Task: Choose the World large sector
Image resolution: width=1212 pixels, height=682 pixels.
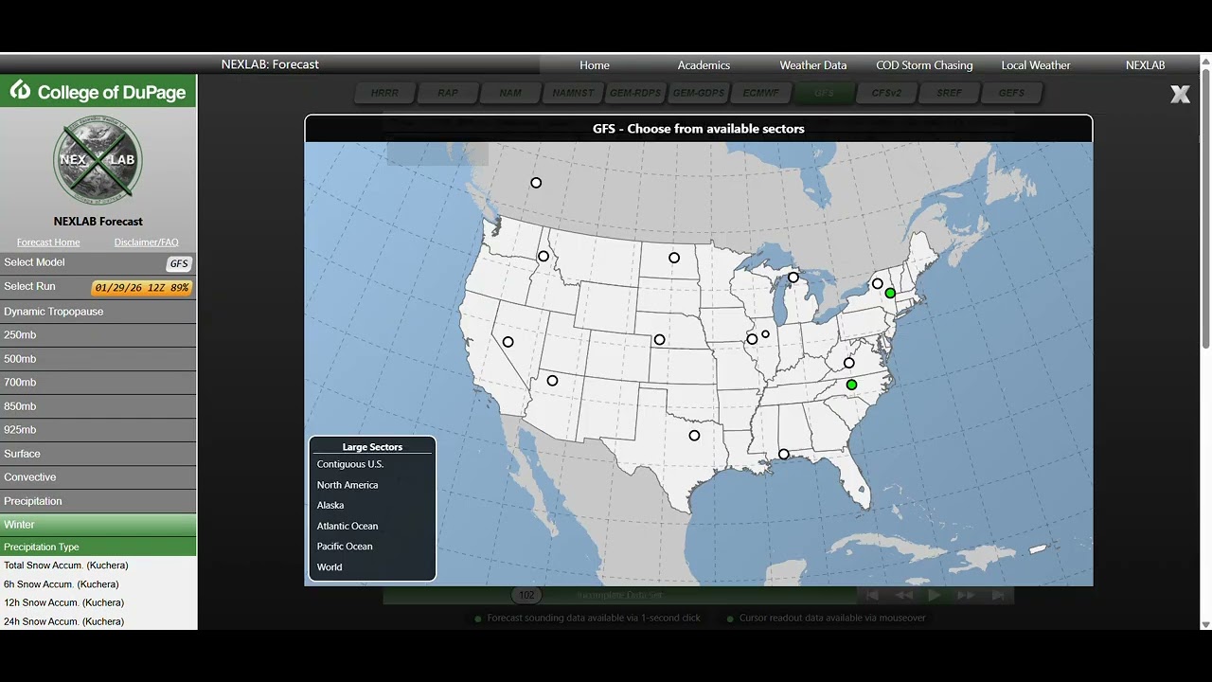Action: point(330,567)
